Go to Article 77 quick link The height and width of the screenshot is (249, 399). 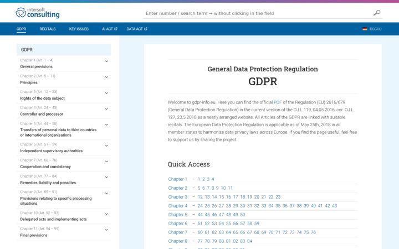(200, 241)
